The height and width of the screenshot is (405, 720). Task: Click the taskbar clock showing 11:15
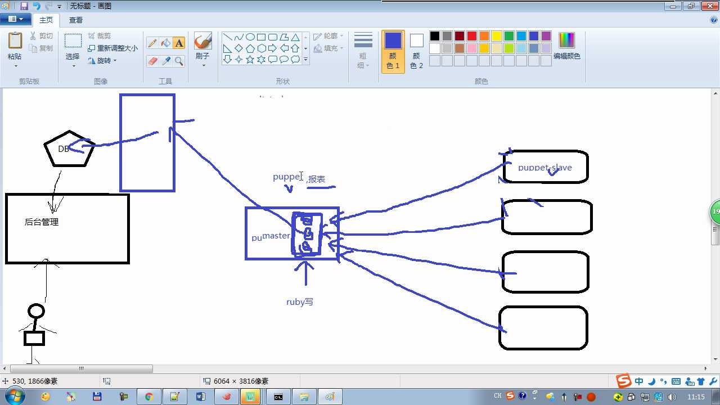pyautogui.click(x=696, y=397)
